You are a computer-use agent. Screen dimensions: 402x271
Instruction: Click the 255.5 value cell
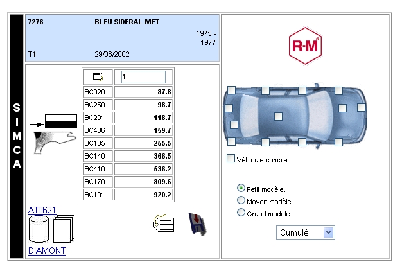[143, 143]
